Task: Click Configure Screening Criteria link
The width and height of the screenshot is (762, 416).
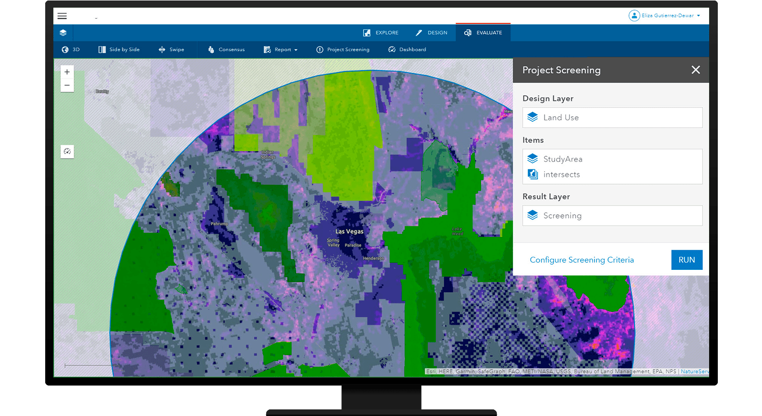Action: click(582, 260)
